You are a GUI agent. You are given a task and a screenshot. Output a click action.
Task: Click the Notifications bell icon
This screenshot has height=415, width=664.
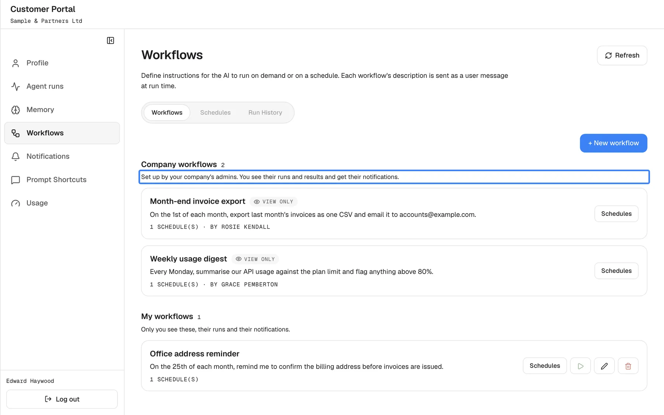click(15, 156)
